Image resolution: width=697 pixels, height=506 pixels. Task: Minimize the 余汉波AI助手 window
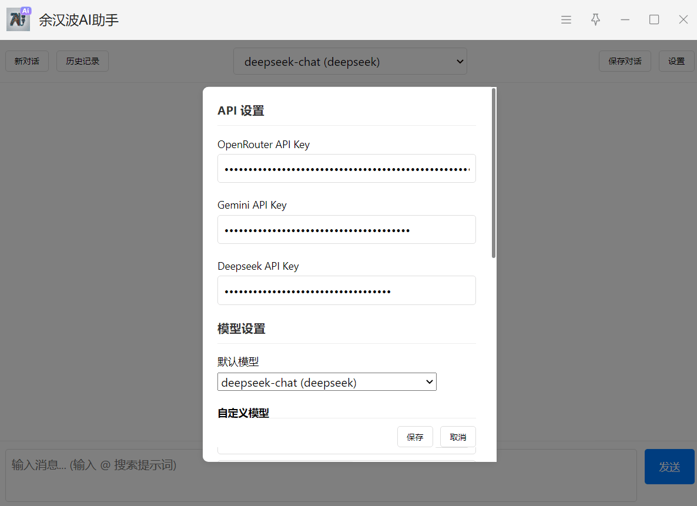click(625, 19)
